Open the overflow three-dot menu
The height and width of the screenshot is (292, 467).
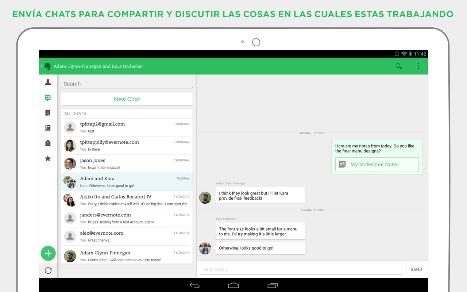(418, 66)
